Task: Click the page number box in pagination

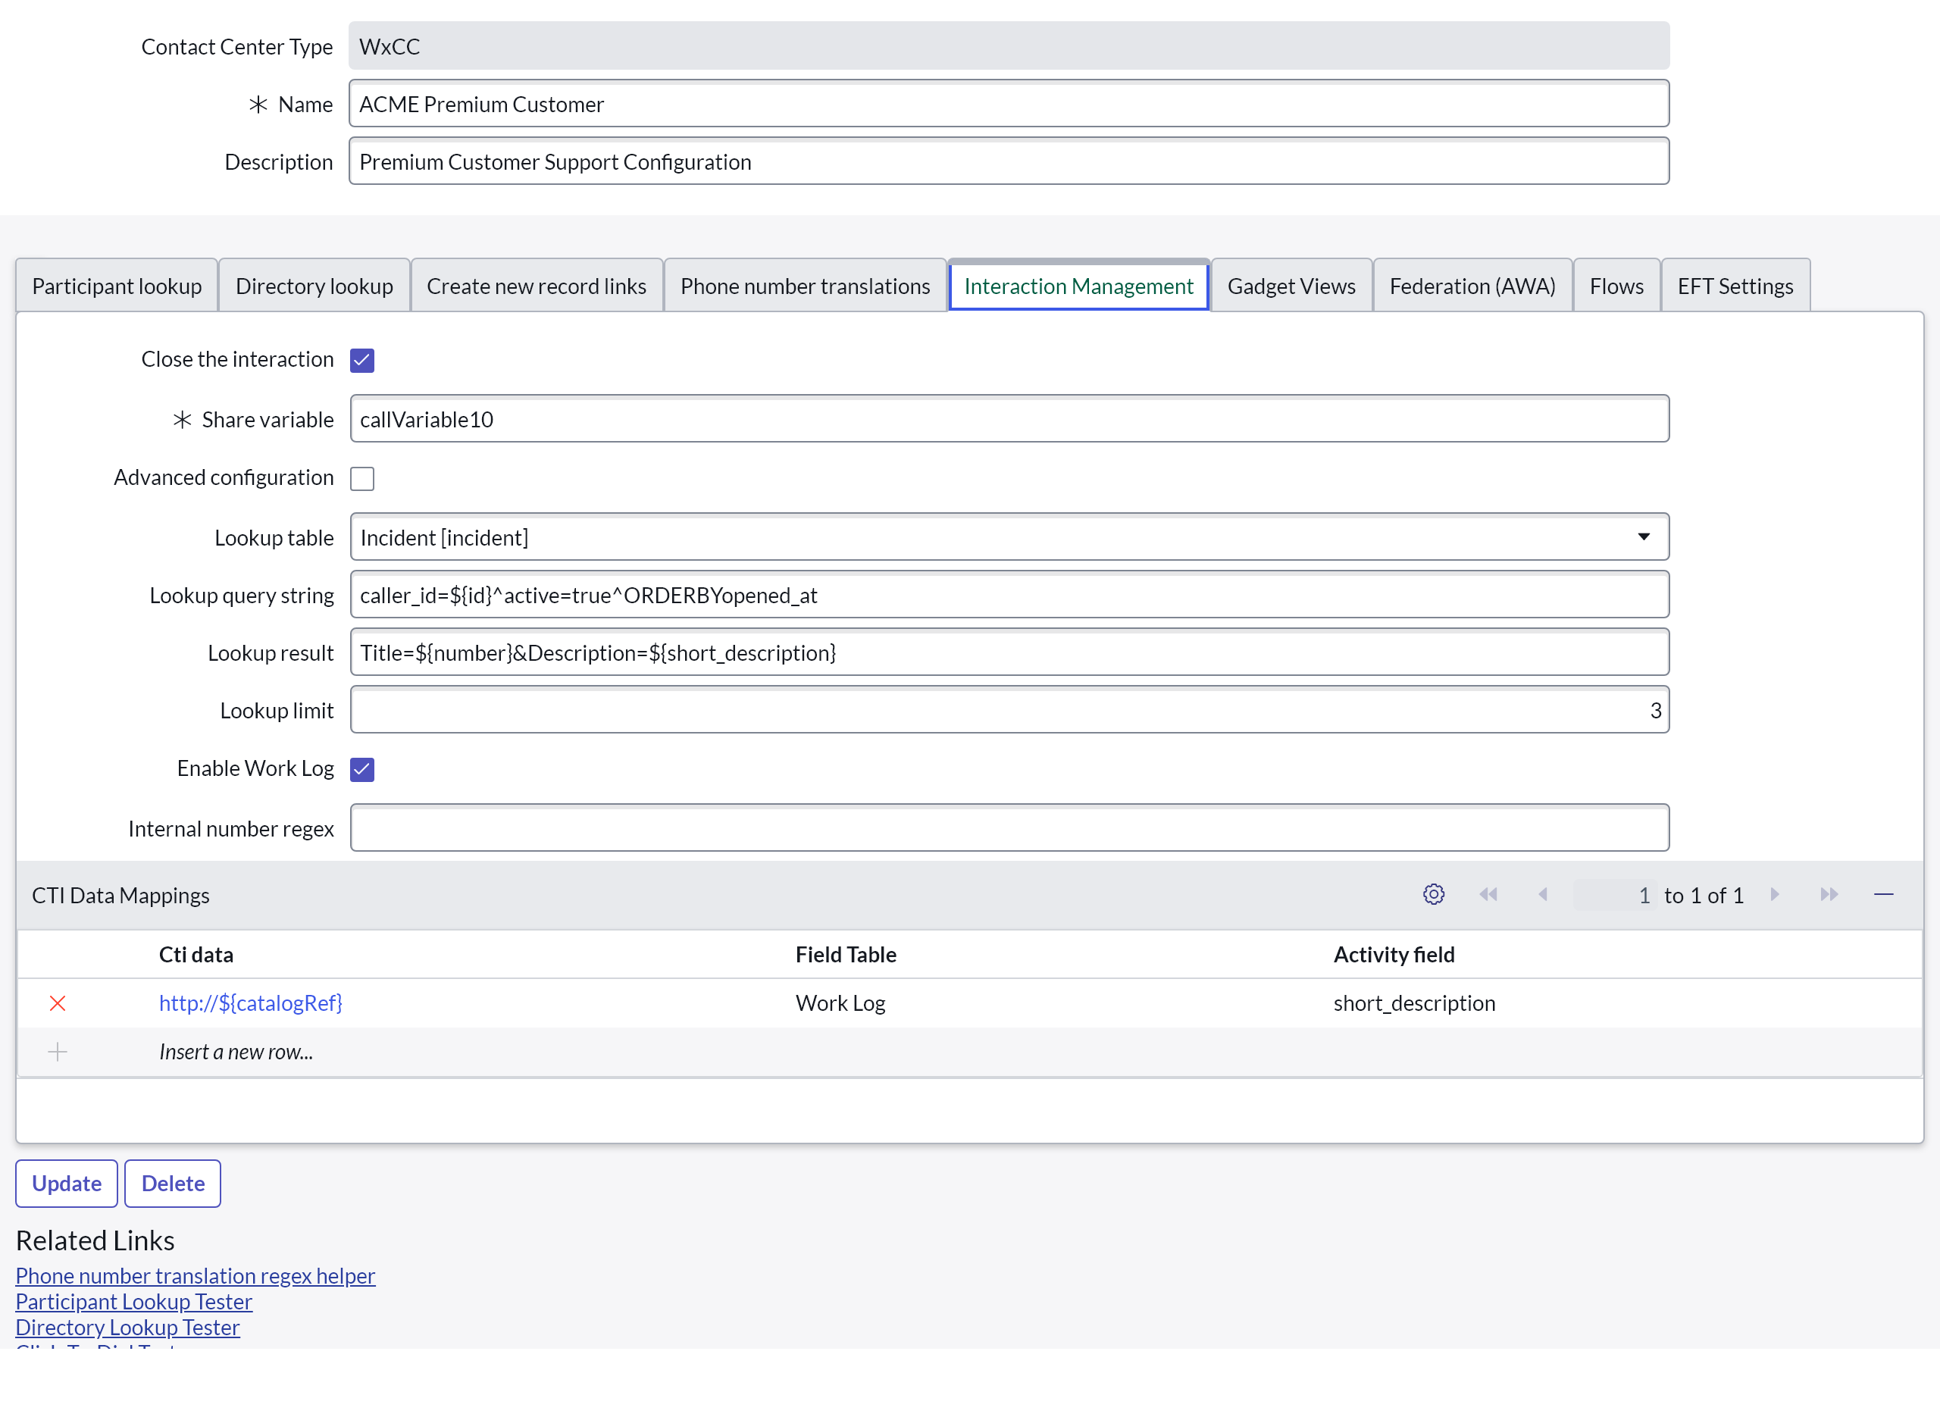Action: tap(1616, 895)
